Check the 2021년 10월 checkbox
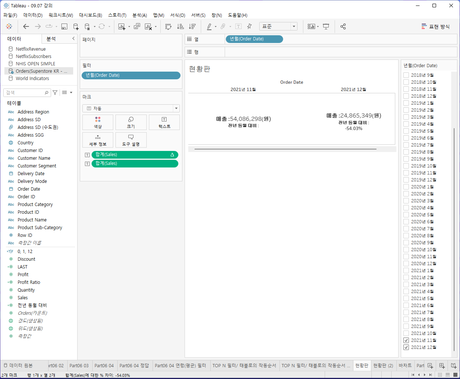The width and height of the screenshot is (460, 379). [x=406, y=333]
